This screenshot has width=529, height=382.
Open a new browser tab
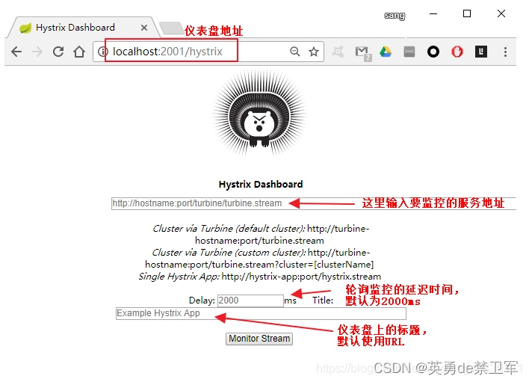(x=170, y=28)
